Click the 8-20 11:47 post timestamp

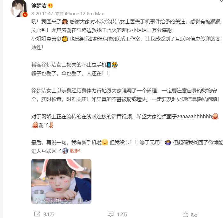coord(42,14)
